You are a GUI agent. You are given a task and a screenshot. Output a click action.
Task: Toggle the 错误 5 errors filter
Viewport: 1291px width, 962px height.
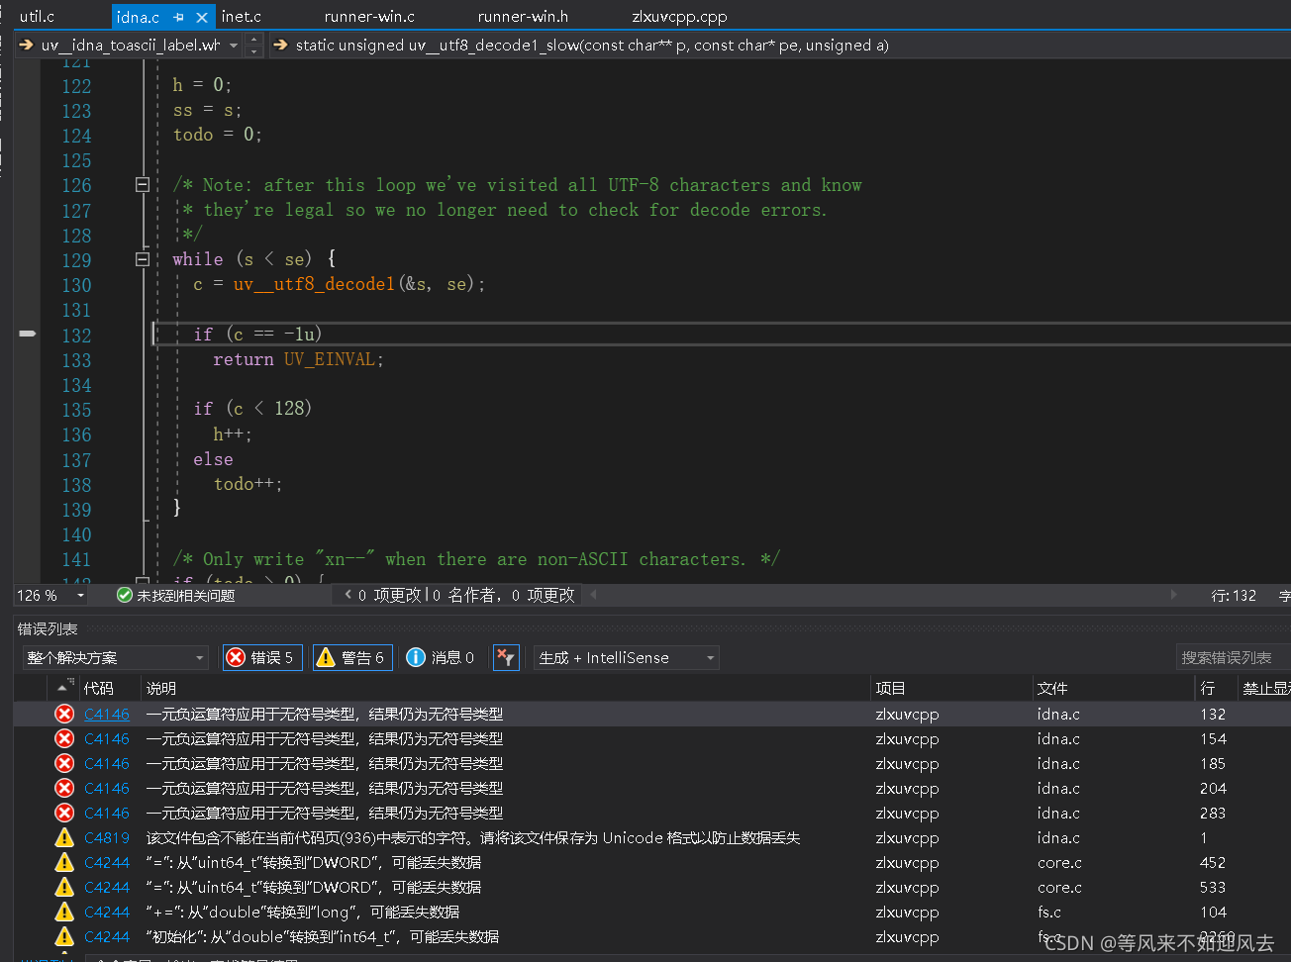pos(262,657)
